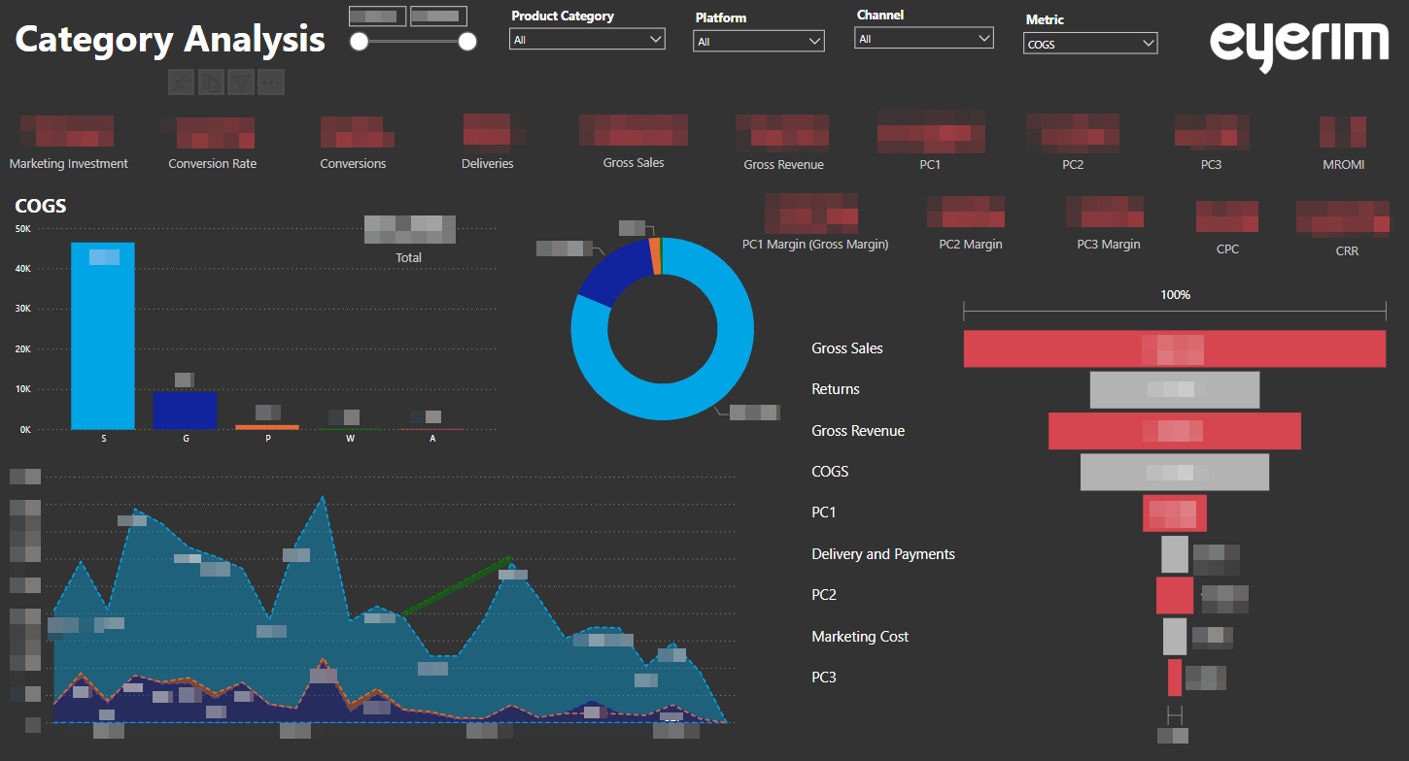Image resolution: width=1409 pixels, height=761 pixels.
Task: Expand the Product Category dropdown
Action: [588, 40]
